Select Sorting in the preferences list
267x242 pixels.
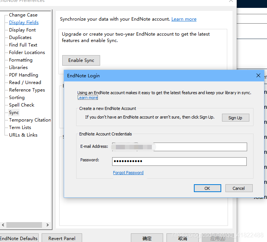(16, 98)
